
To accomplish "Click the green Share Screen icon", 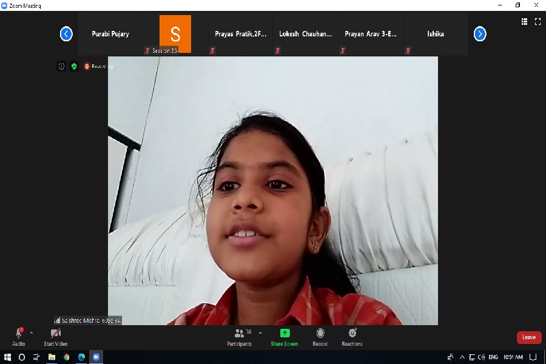I will 285,333.
